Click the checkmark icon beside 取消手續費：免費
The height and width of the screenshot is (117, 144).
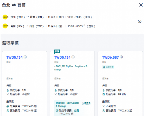[57, 111]
